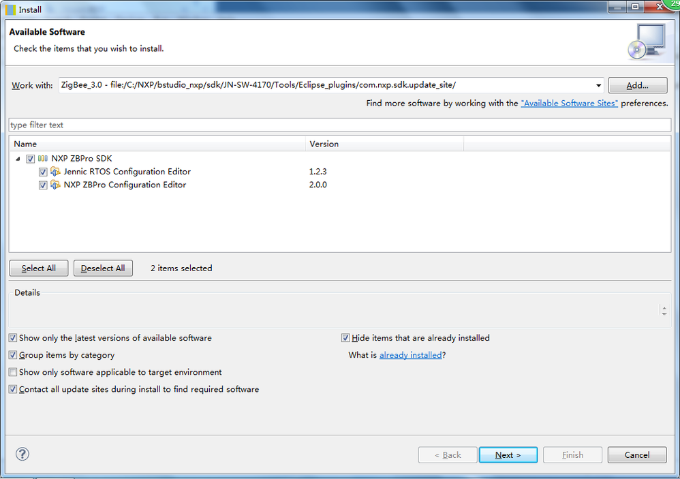Sort by the Version column header
Image resolution: width=680 pixels, height=479 pixels.
[384, 144]
